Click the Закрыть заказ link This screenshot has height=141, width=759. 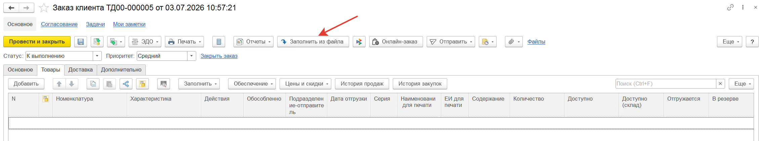219,56
